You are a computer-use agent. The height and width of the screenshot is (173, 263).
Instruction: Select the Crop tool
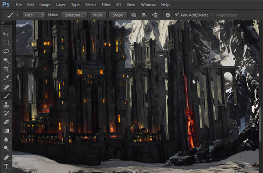pos(6,68)
